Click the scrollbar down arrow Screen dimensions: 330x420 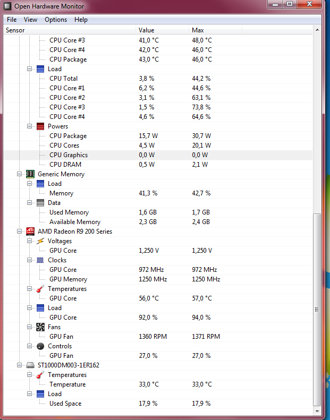pos(317,411)
